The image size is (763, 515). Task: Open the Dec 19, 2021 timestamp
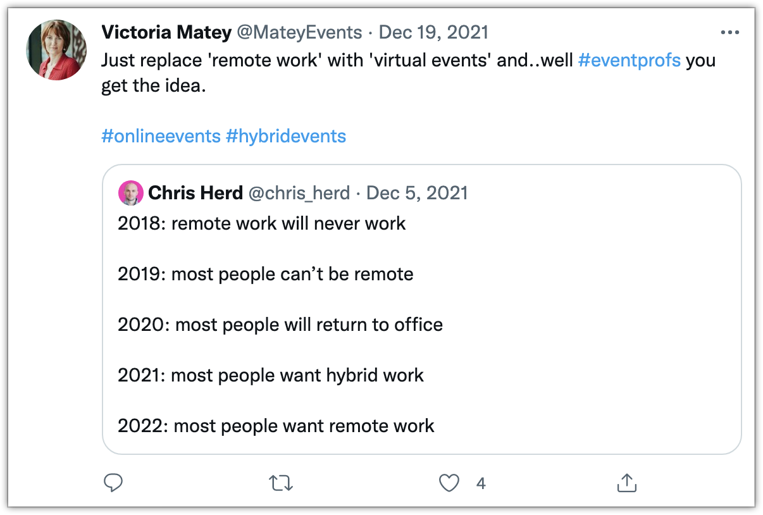(x=433, y=33)
